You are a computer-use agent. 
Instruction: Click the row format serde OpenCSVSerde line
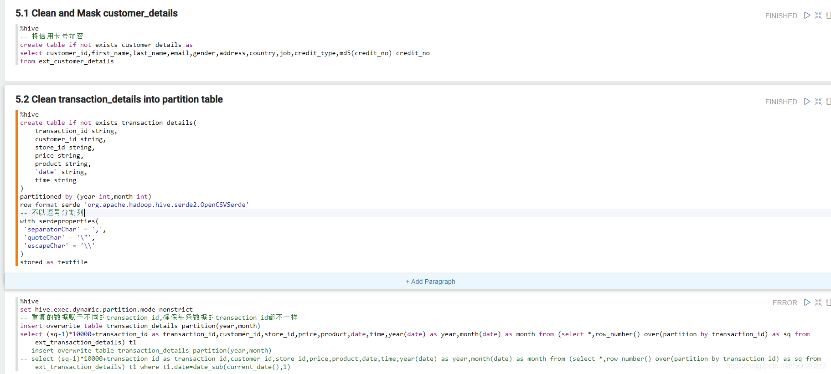click(134, 205)
